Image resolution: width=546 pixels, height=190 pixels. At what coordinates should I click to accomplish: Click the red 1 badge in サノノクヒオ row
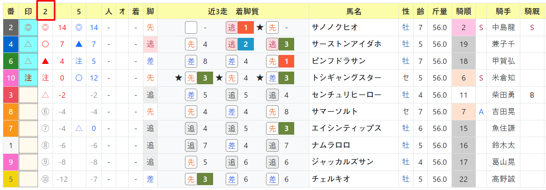246,28
